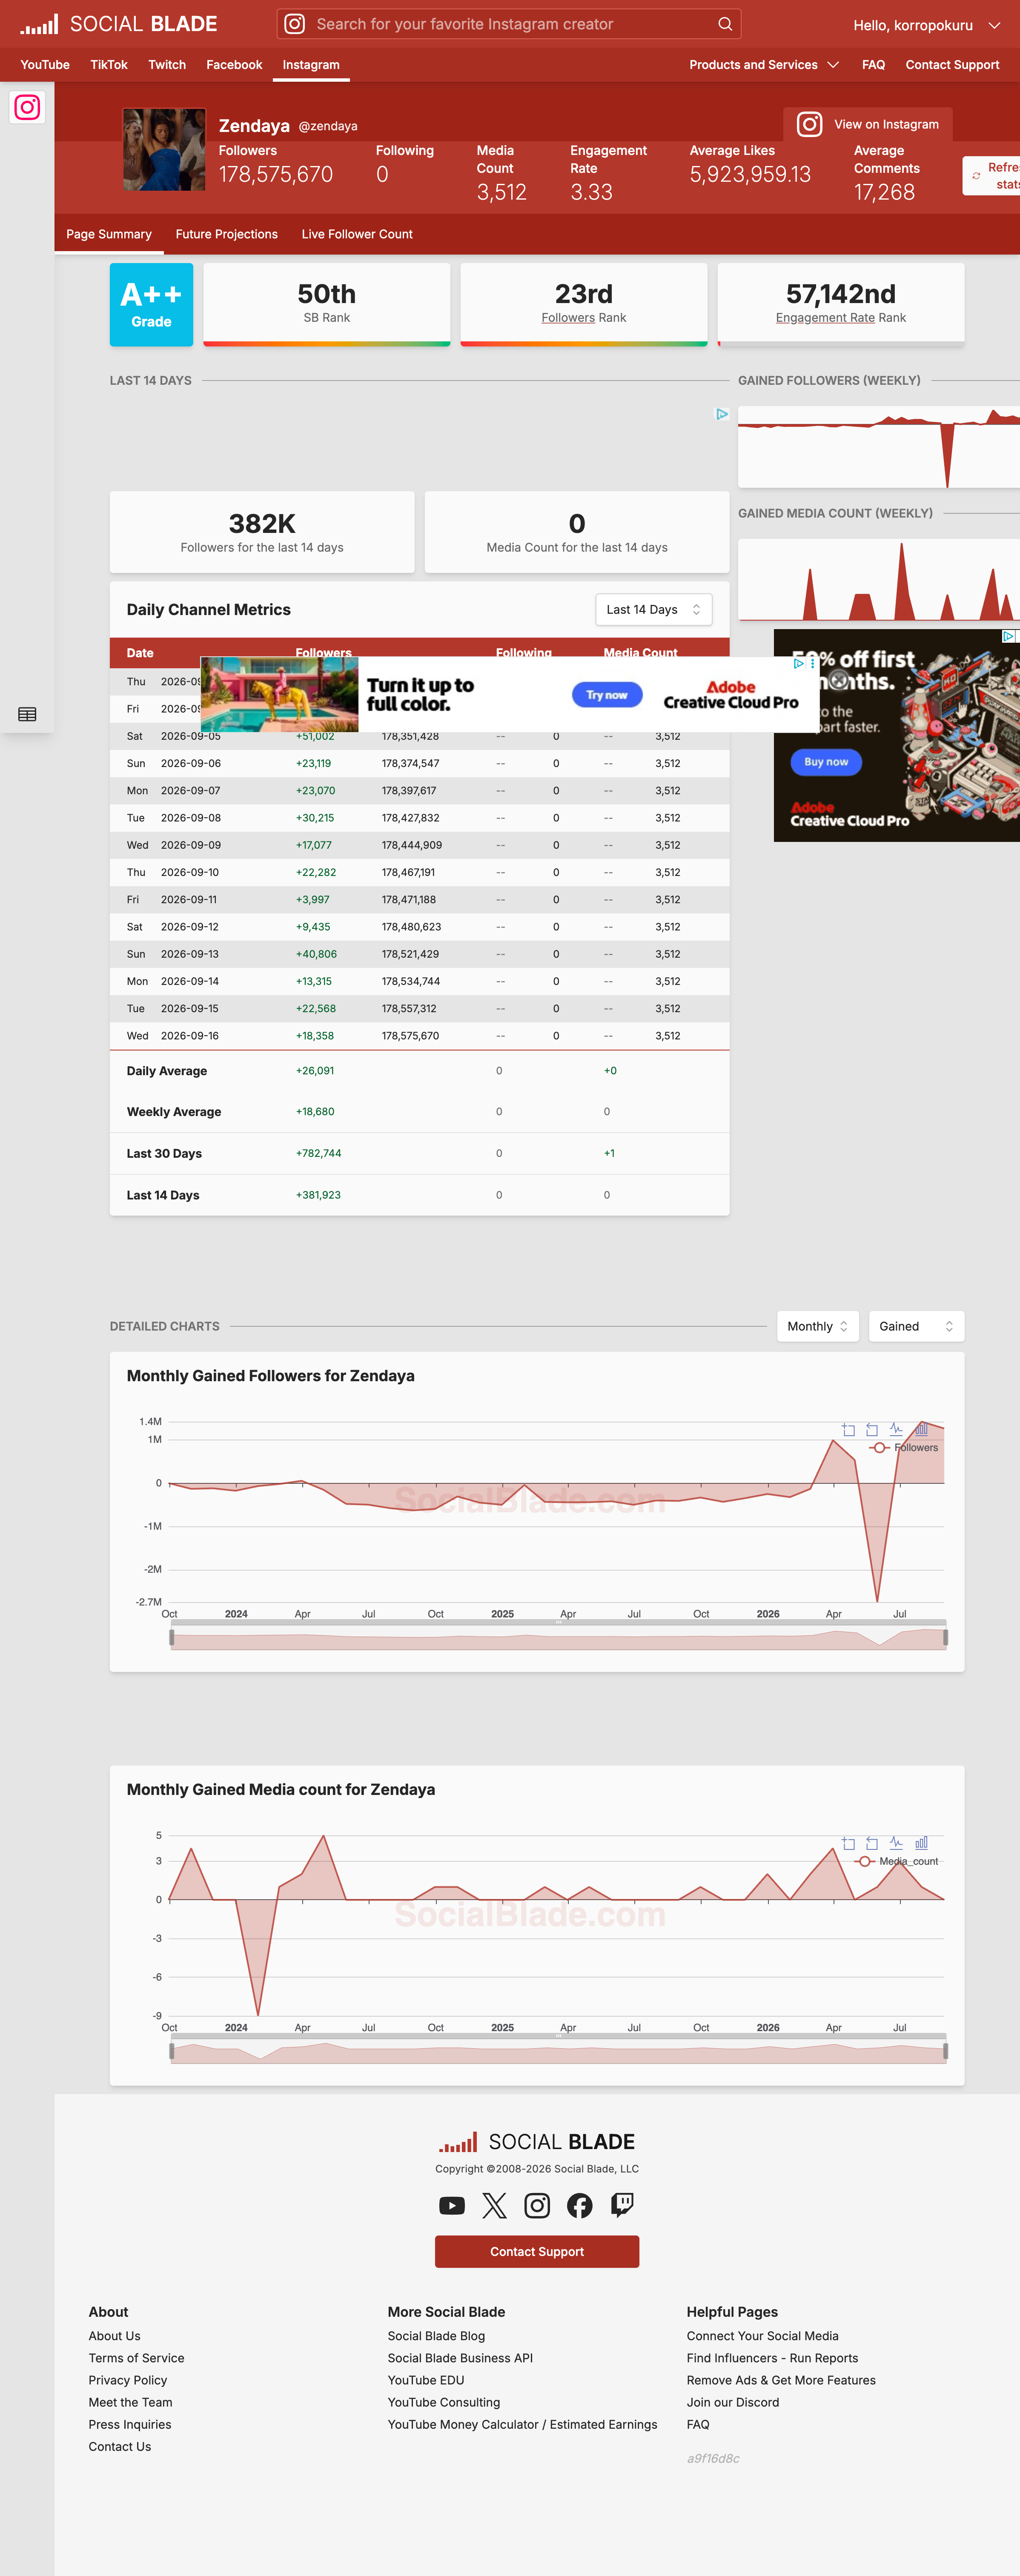Click the Gained Followers weekly mini chart
Screen dimensions: 1020x2576
coord(879,447)
